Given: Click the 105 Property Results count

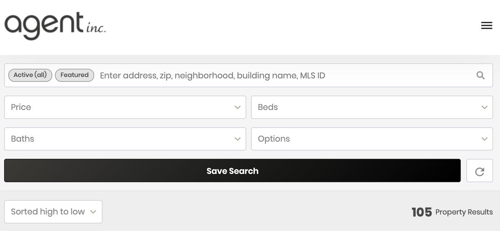Looking at the screenshot, I should pyautogui.click(x=422, y=212).
